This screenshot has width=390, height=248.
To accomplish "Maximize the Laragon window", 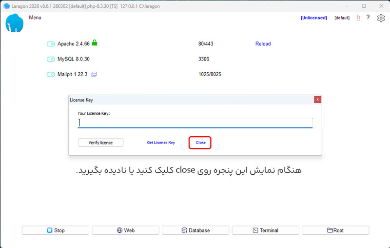I will [364, 6].
